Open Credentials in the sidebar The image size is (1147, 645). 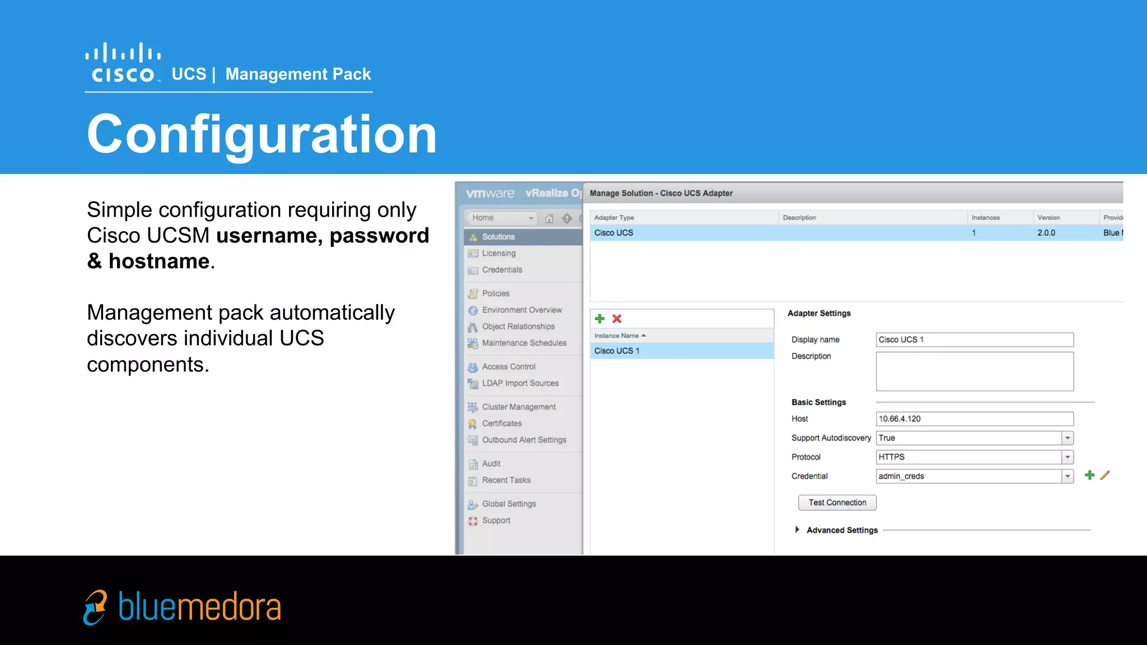(502, 270)
